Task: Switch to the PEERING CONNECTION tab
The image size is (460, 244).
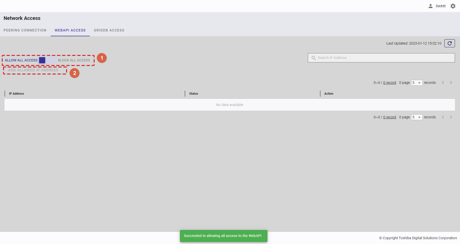Action: click(x=25, y=30)
